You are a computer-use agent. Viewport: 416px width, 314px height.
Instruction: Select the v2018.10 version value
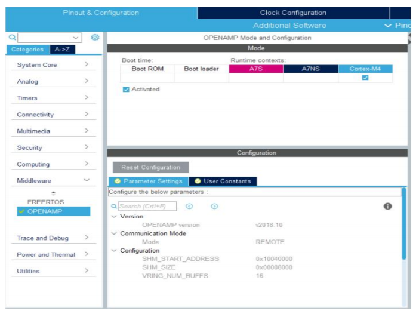point(269,225)
